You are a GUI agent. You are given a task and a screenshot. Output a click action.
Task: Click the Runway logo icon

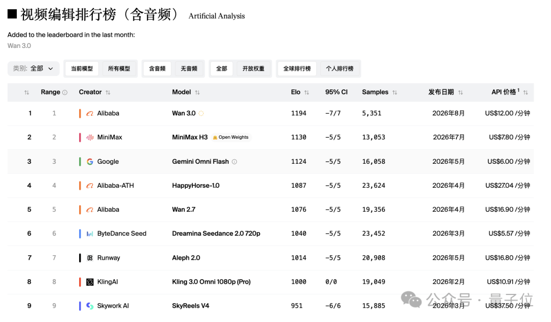90,258
